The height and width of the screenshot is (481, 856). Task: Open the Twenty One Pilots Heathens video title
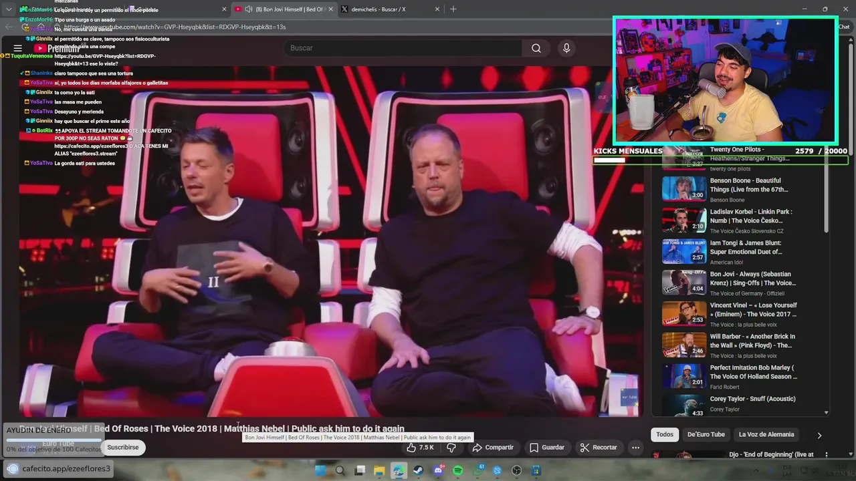(750, 154)
